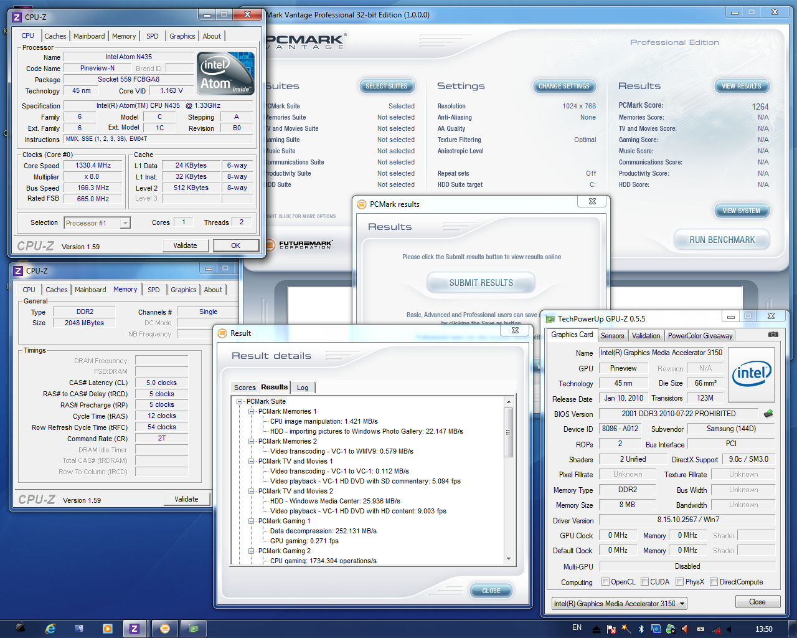Open SPD tab in lower CPU-Z window
The image size is (797, 638).
pos(154,290)
